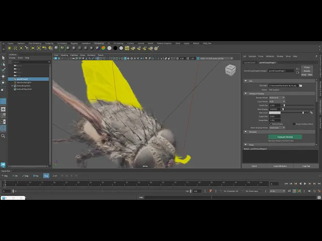Click the auto keyframe toggle icon
This screenshot has height=241, width=322.
[299, 191]
